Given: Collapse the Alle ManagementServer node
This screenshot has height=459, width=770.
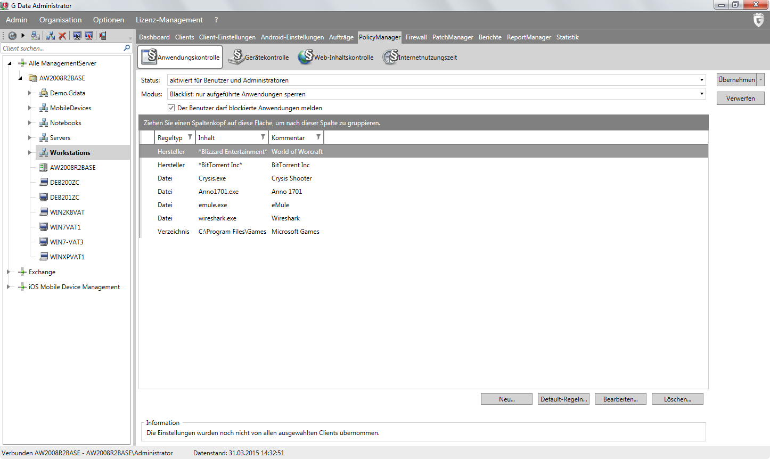Looking at the screenshot, I should [x=10, y=63].
